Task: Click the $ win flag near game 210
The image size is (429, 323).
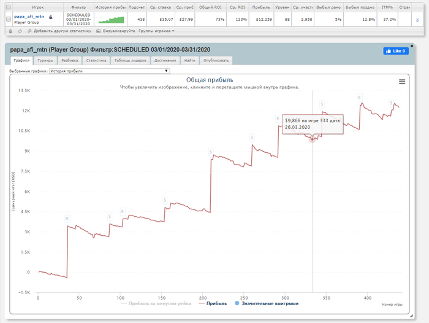Action: (x=211, y=152)
